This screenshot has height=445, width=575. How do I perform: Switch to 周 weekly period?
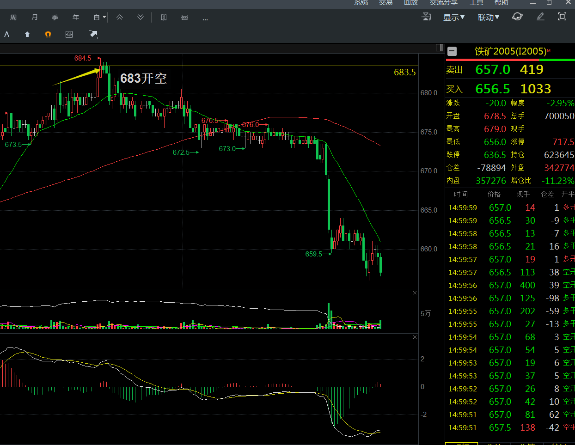[x=13, y=17]
